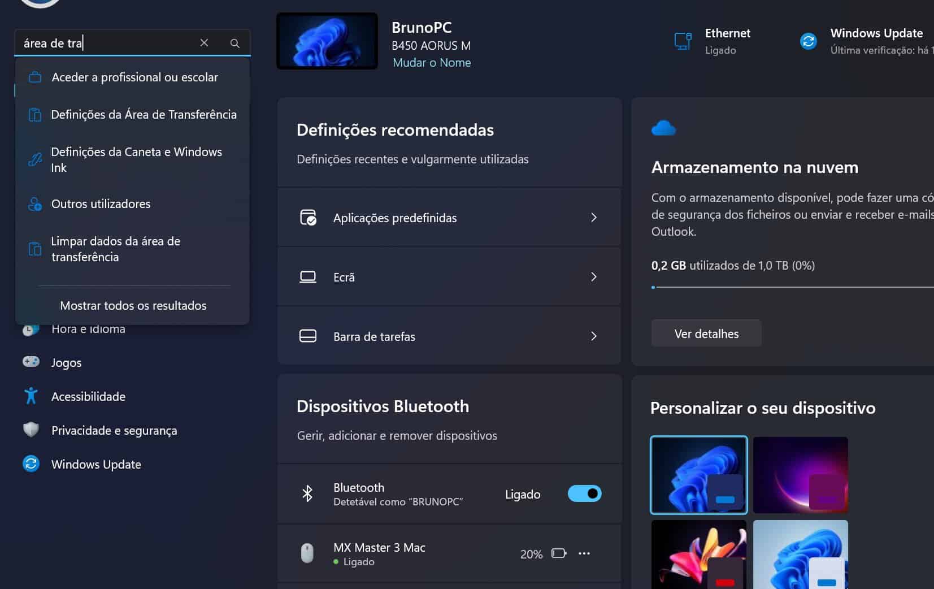Open Barra de tarefas settings row
Viewport: 934px width, 589px height.
click(449, 336)
